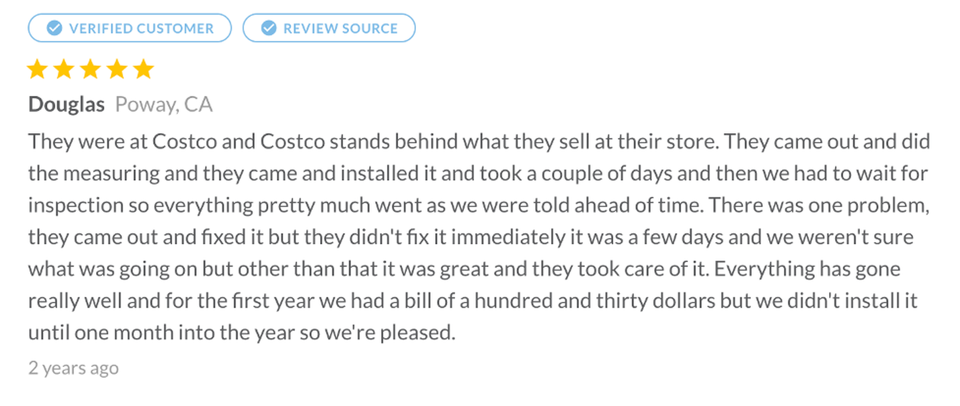960x406 pixels.
Task: Open the Review Source badge label
Action: pos(340,28)
